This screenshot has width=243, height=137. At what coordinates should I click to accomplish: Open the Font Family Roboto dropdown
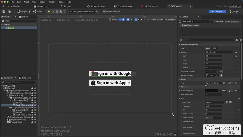pyautogui.click(x=214, y=102)
